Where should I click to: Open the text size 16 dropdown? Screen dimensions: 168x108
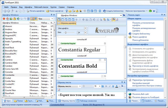pyautogui.click(x=99, y=86)
